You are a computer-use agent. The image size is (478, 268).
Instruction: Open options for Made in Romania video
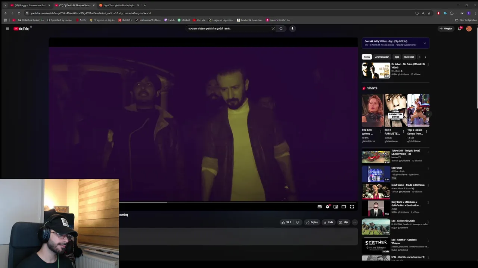point(428,185)
